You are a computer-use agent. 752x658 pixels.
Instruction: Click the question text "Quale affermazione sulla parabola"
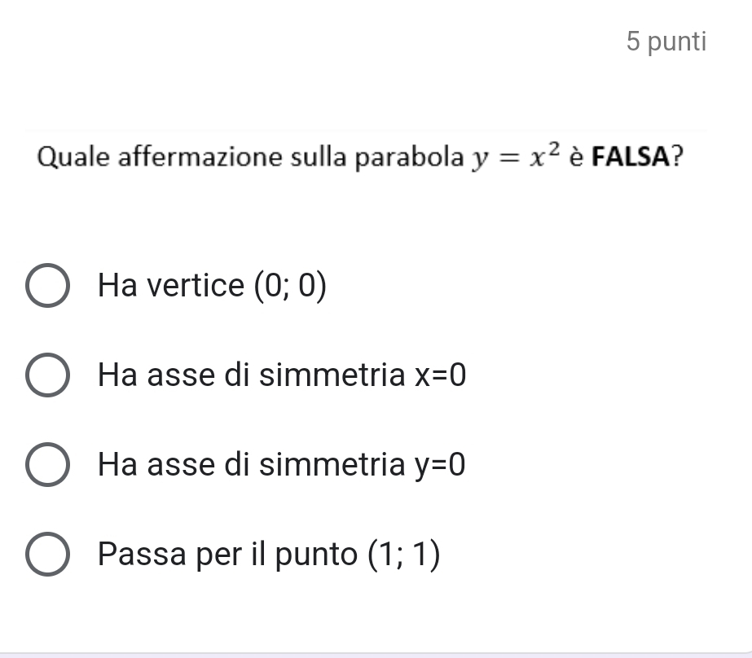coord(247,156)
